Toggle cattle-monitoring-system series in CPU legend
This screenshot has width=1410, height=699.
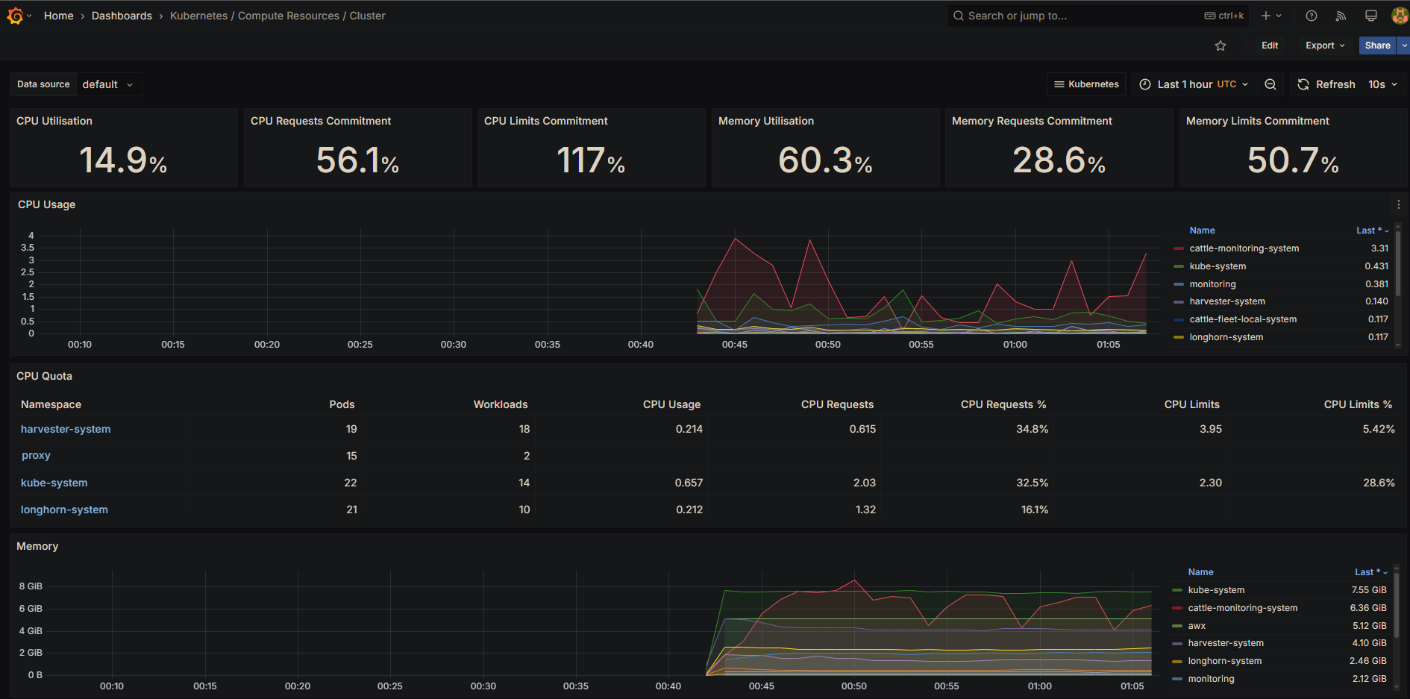[x=1244, y=248]
